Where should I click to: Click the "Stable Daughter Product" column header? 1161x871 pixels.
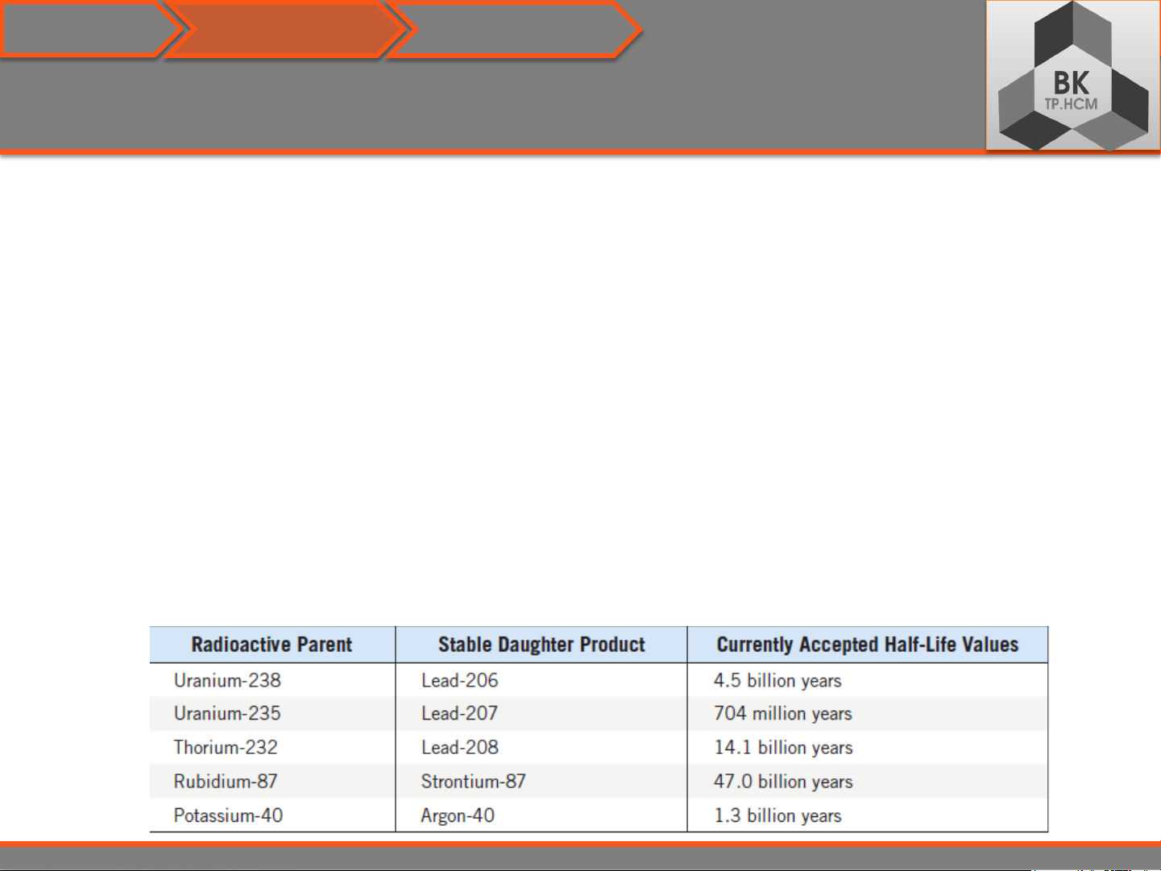(x=541, y=645)
